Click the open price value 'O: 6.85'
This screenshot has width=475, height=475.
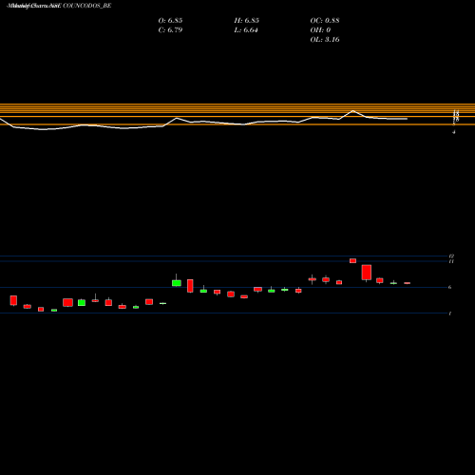170,21
